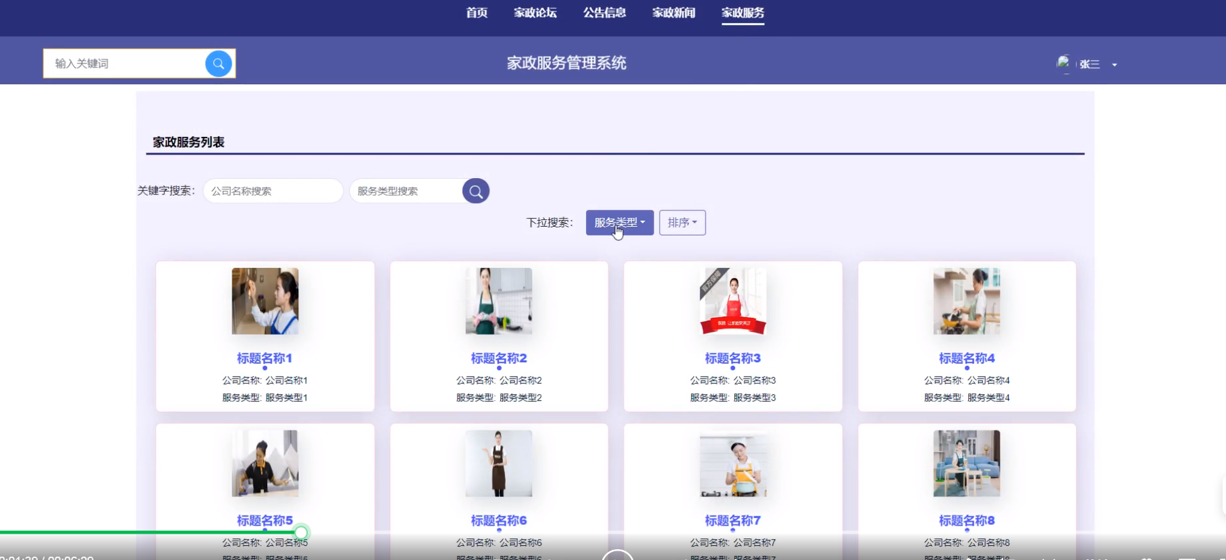Image resolution: width=1226 pixels, height=560 pixels.
Task: Open the 家政新闻 menu item
Action: point(674,13)
